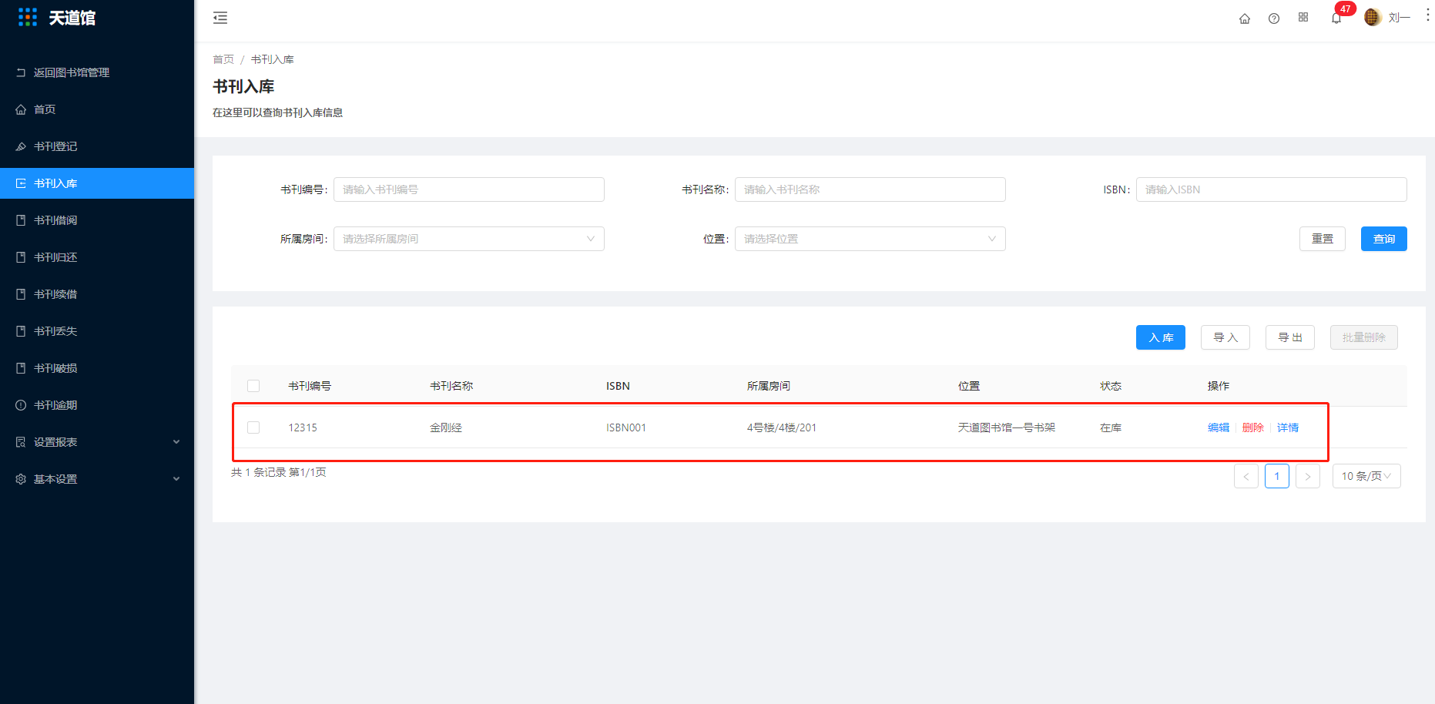
Task: Click the previous page arrow
Action: 1246,476
